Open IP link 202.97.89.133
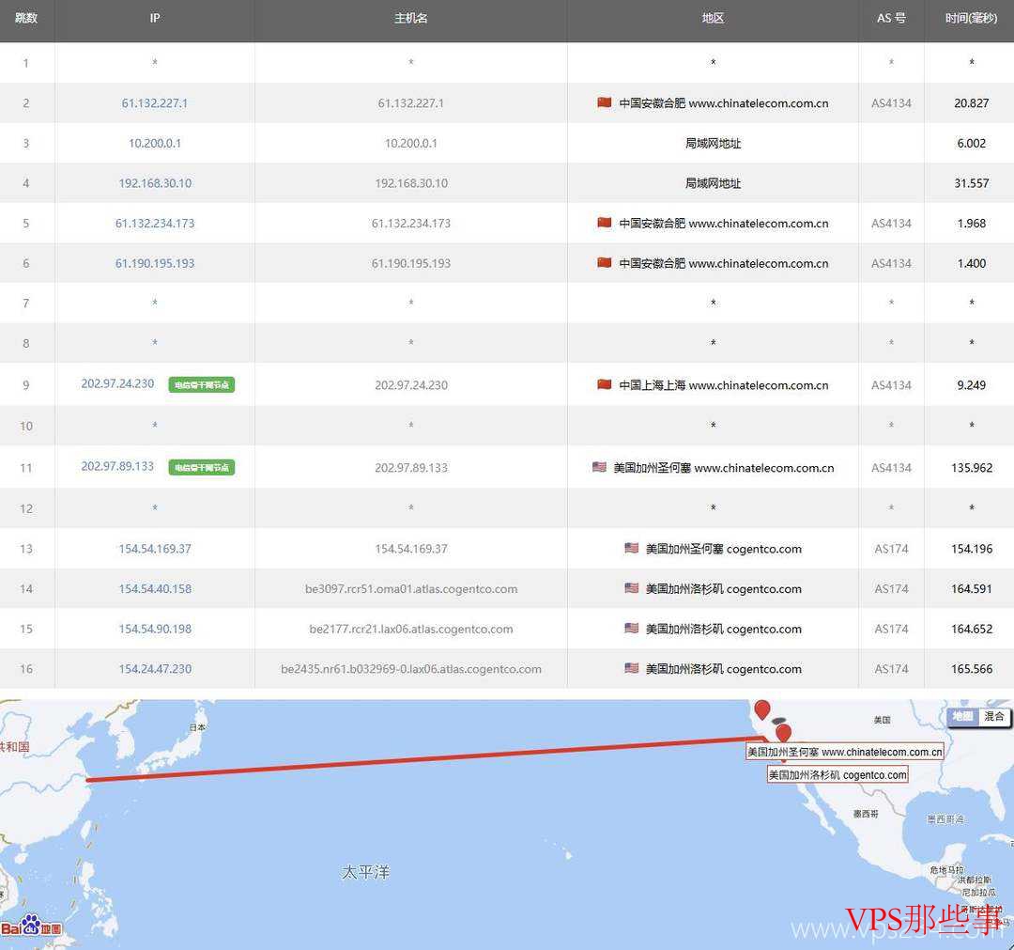This screenshot has width=1014, height=950. coord(117,467)
